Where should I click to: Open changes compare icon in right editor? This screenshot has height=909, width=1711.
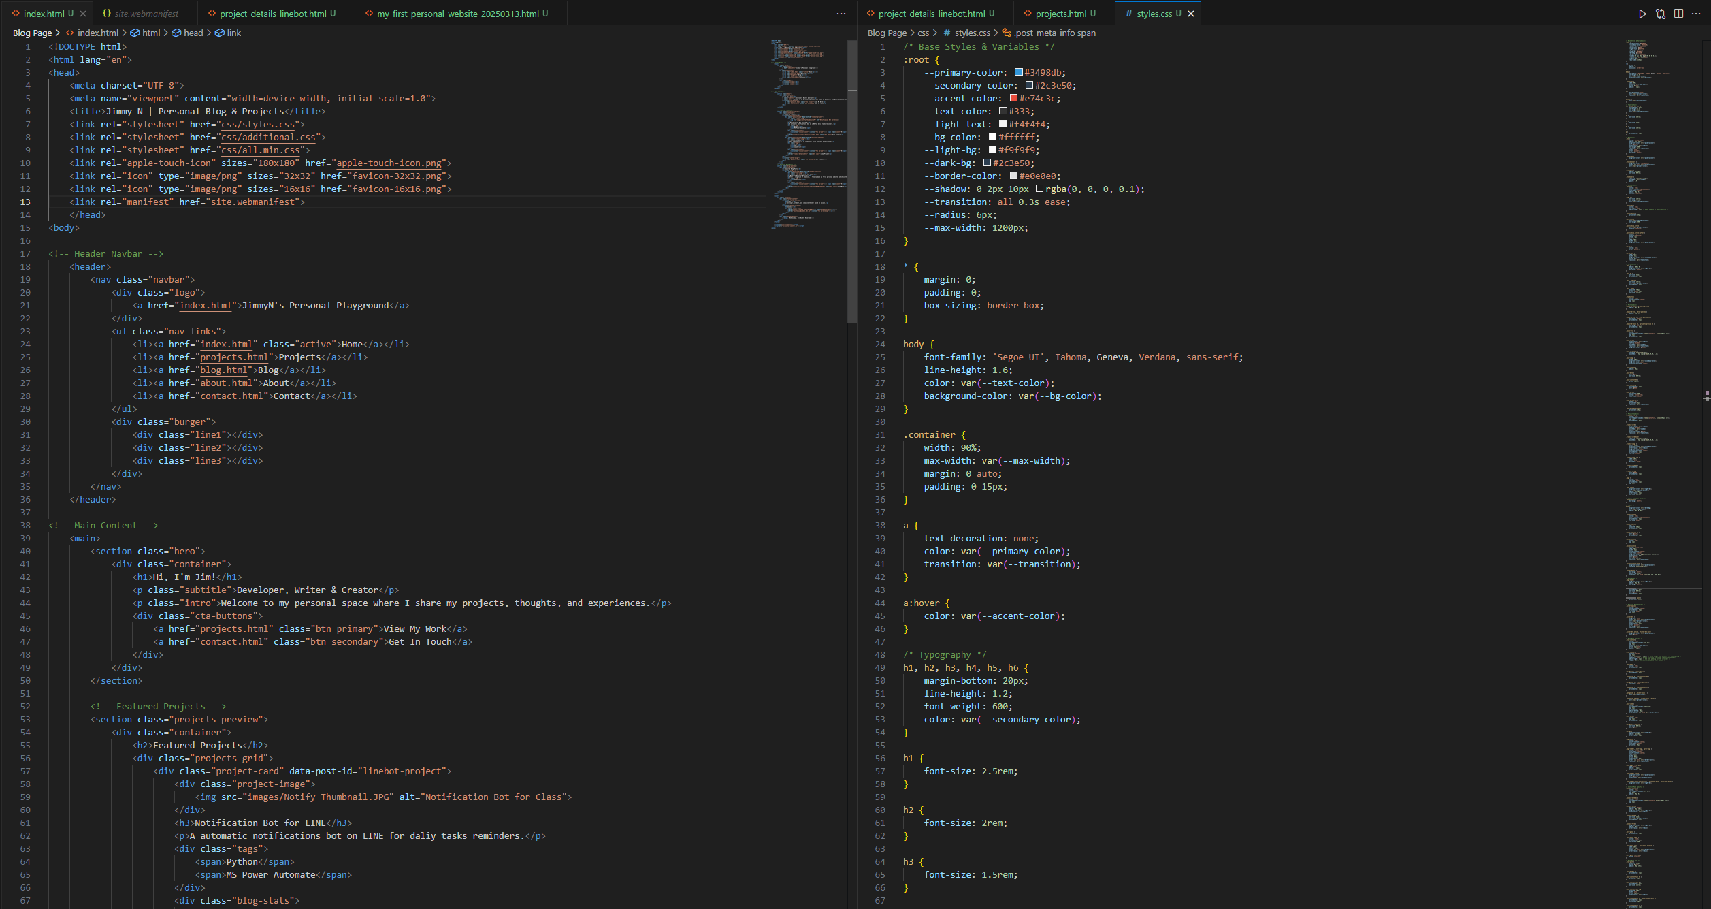point(1661,14)
